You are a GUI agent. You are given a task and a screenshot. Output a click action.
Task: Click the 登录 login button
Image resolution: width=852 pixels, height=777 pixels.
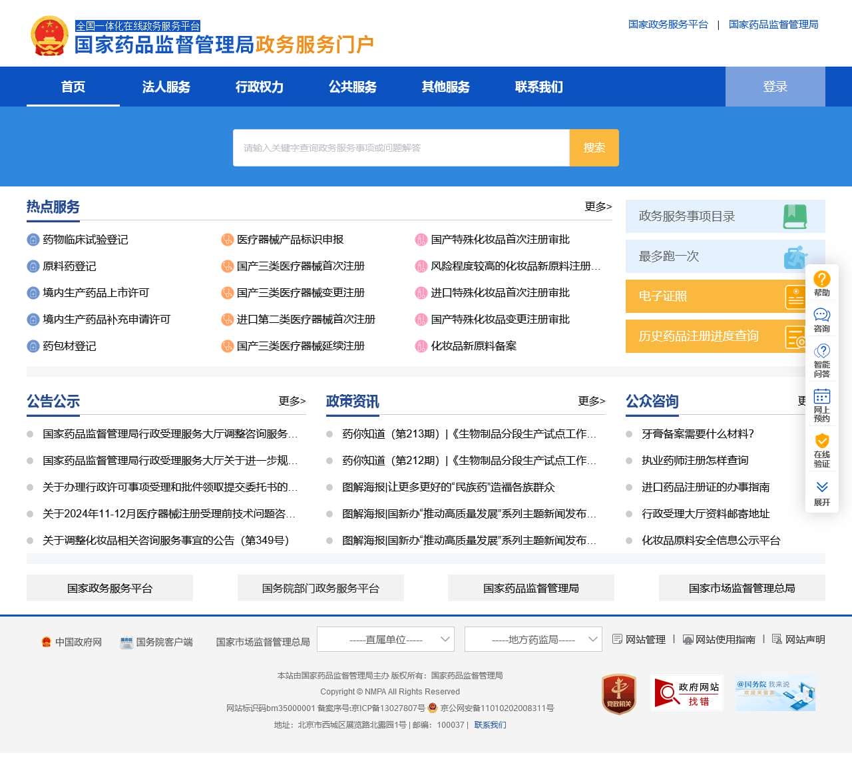tap(775, 87)
